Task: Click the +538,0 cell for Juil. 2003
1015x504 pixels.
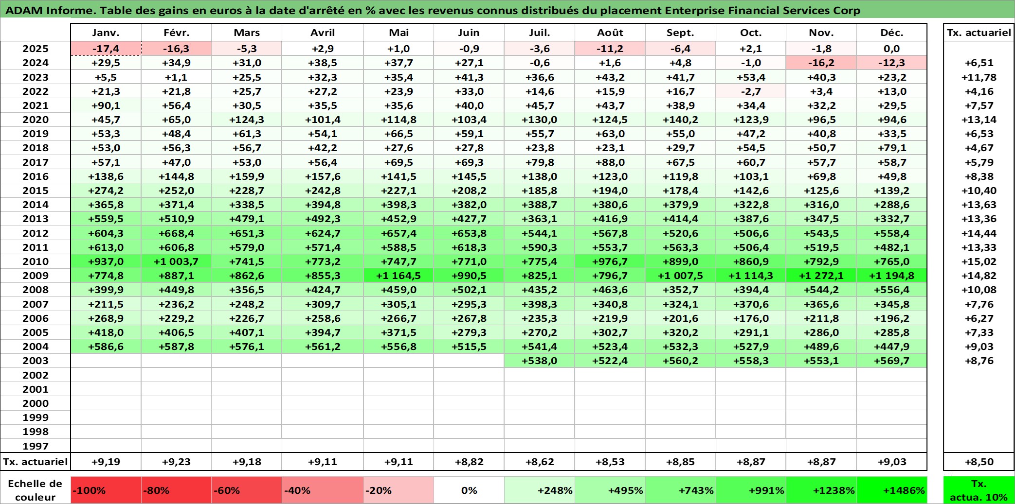Action: 540,361
